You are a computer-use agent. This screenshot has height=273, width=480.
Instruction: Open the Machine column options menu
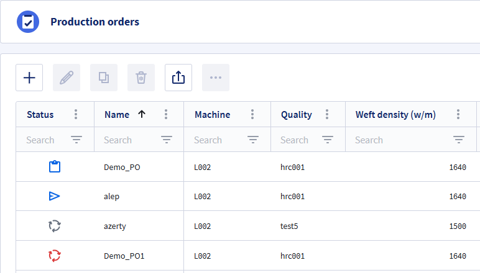click(252, 115)
